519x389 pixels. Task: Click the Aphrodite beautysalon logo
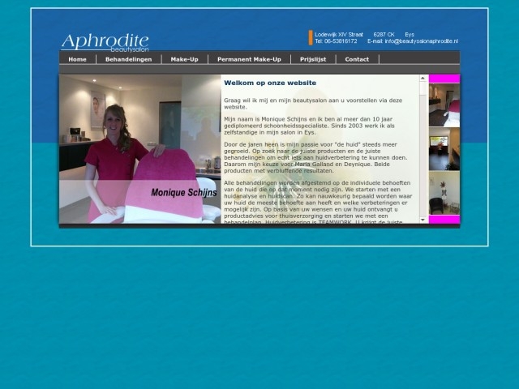click(105, 41)
